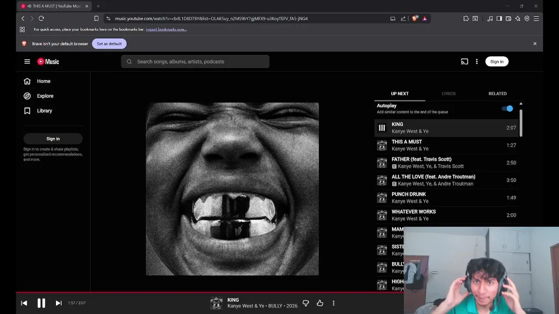Click Sign in button in top bar
Viewport: 559px width, 314px height.
tap(497, 61)
